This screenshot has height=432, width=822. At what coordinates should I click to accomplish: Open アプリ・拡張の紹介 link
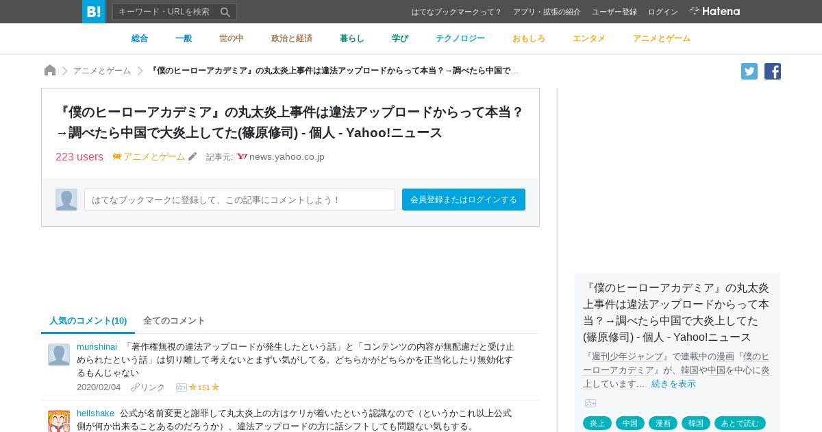(x=547, y=12)
